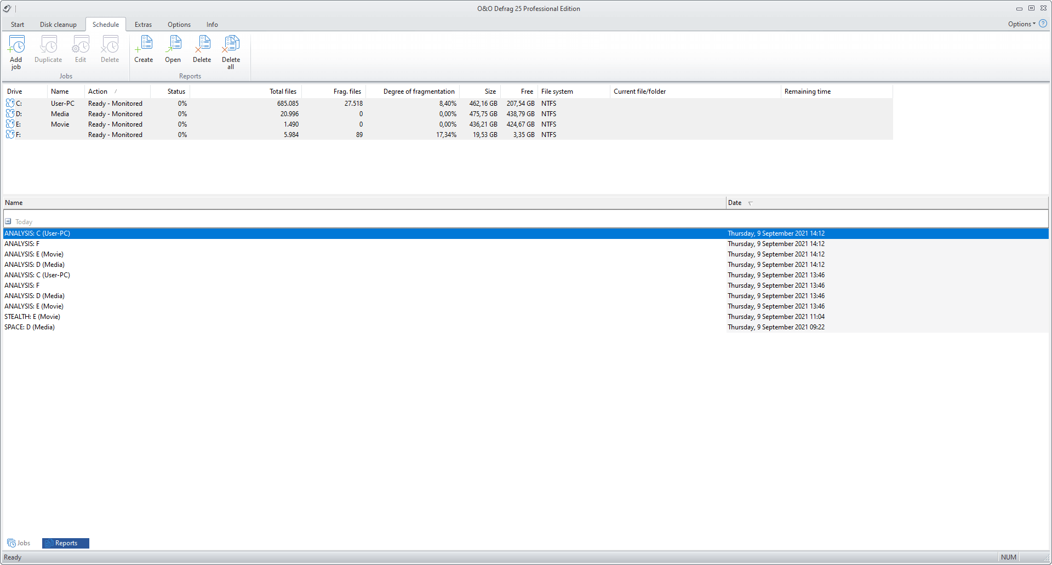This screenshot has width=1052, height=565.
Task: Open the selected report
Action: [173, 49]
